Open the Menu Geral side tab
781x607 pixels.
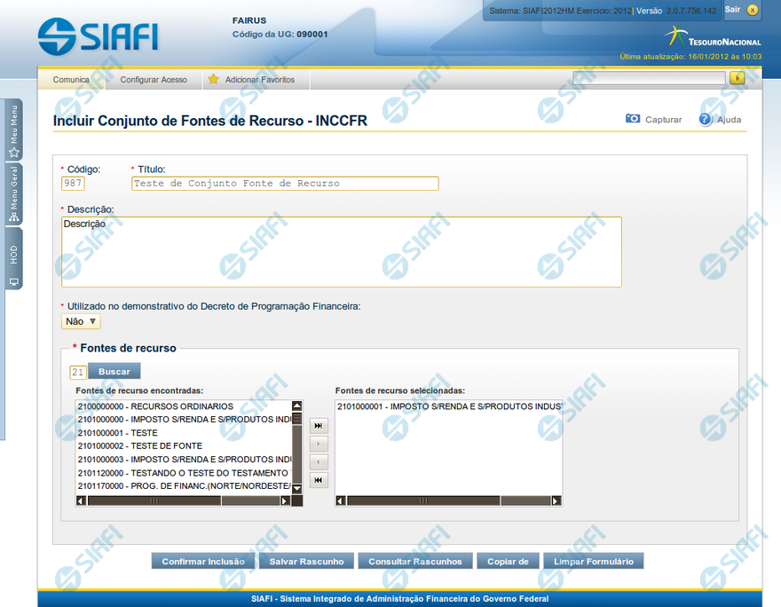pos(13,193)
